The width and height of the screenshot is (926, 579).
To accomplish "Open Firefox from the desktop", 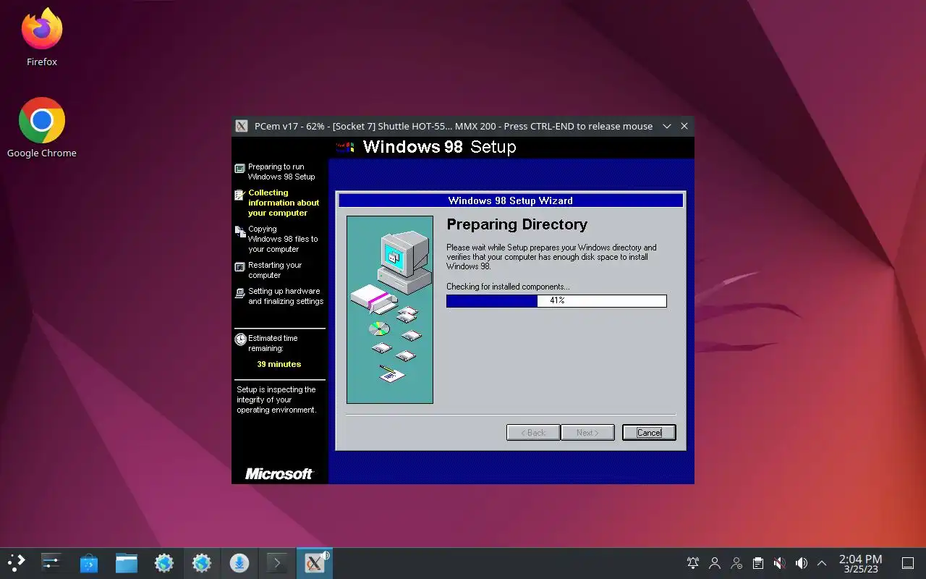I will [42, 38].
